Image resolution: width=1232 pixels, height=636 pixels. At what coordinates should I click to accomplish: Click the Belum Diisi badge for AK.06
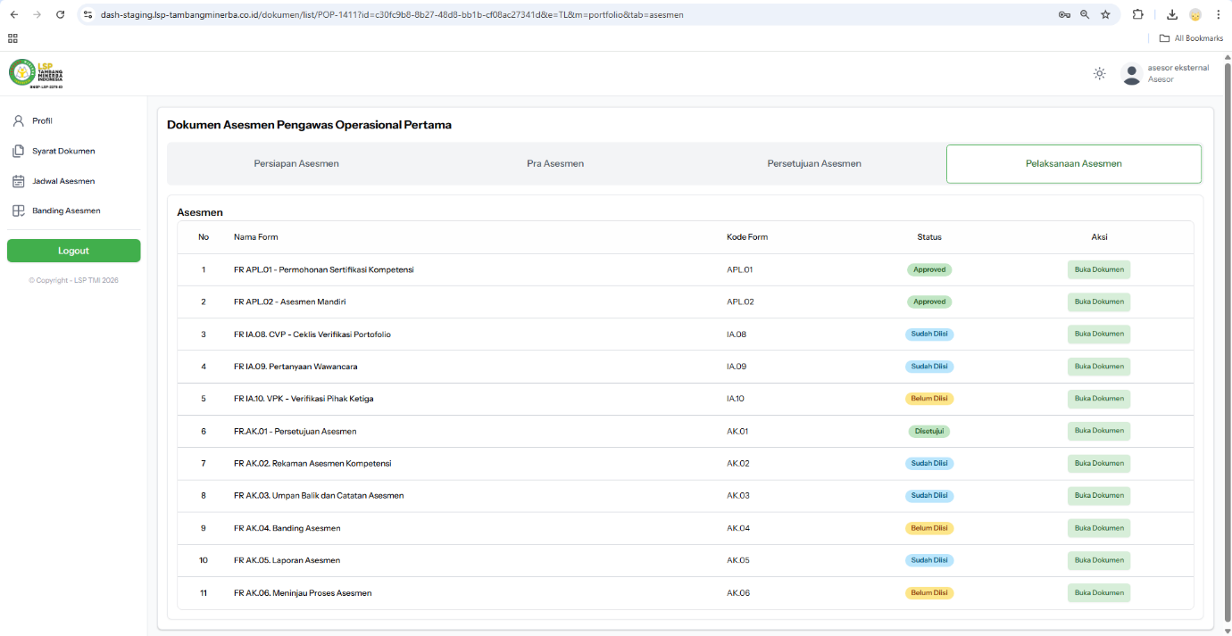pos(929,592)
